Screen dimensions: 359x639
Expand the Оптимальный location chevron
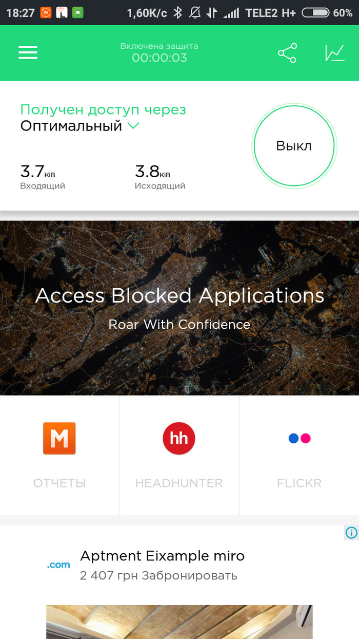[x=133, y=126]
